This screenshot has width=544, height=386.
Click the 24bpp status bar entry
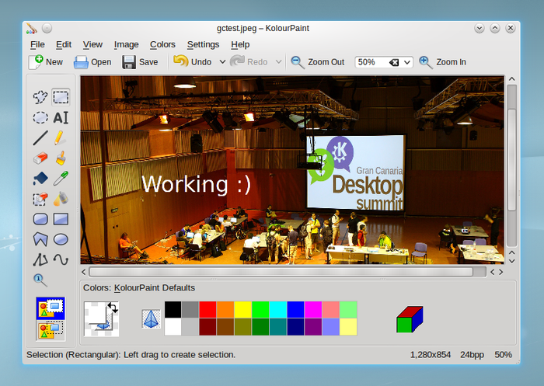472,355
